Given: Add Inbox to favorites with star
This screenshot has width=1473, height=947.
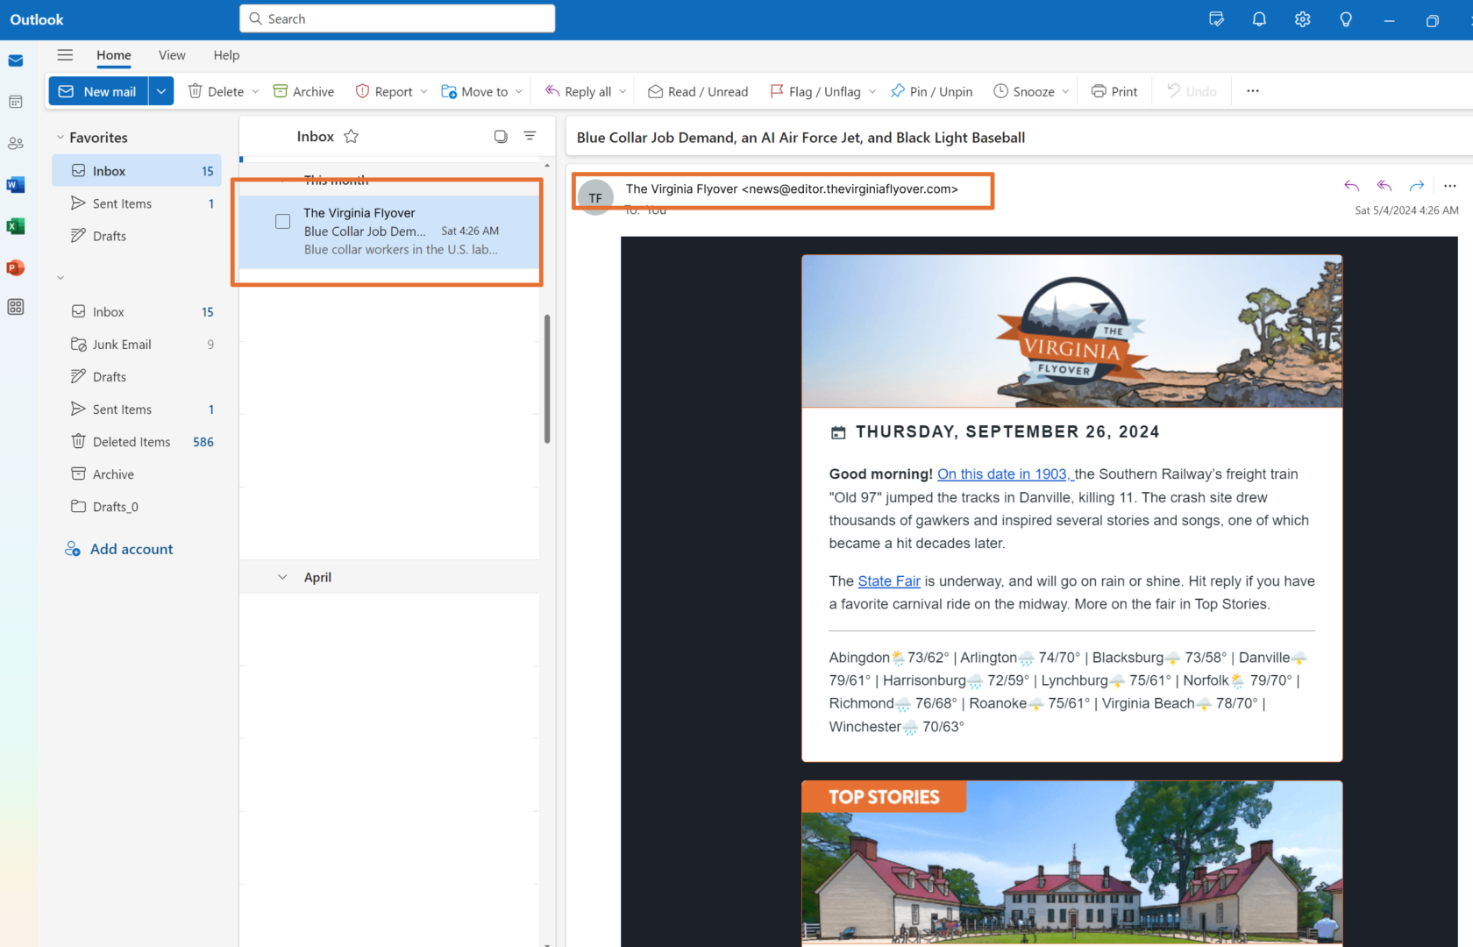Looking at the screenshot, I should [x=352, y=136].
